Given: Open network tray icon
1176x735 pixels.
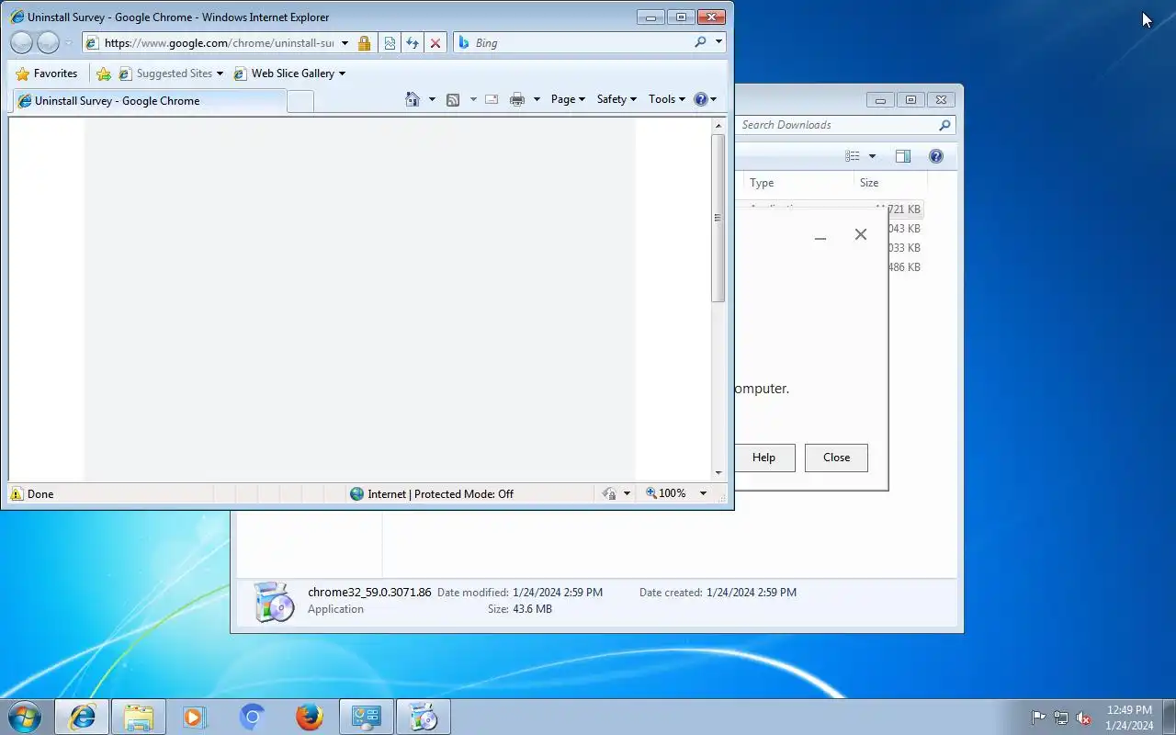Looking at the screenshot, I should click(x=1061, y=718).
